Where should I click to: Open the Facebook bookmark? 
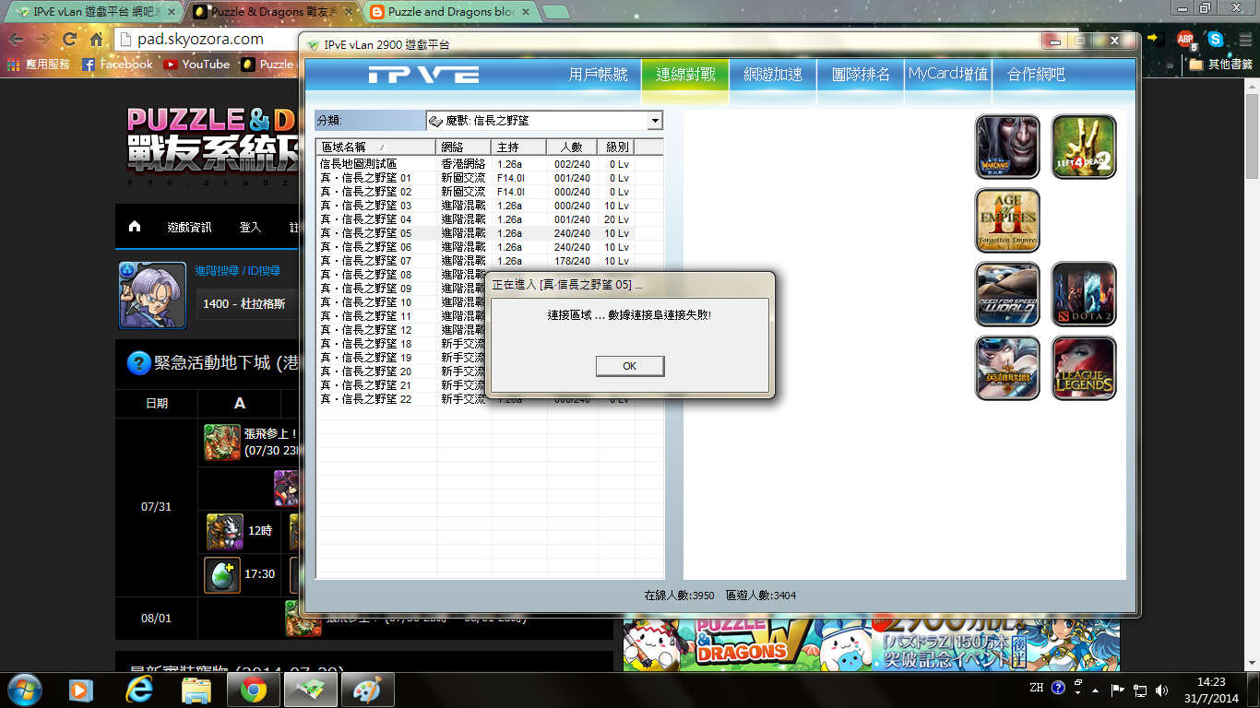[117, 65]
